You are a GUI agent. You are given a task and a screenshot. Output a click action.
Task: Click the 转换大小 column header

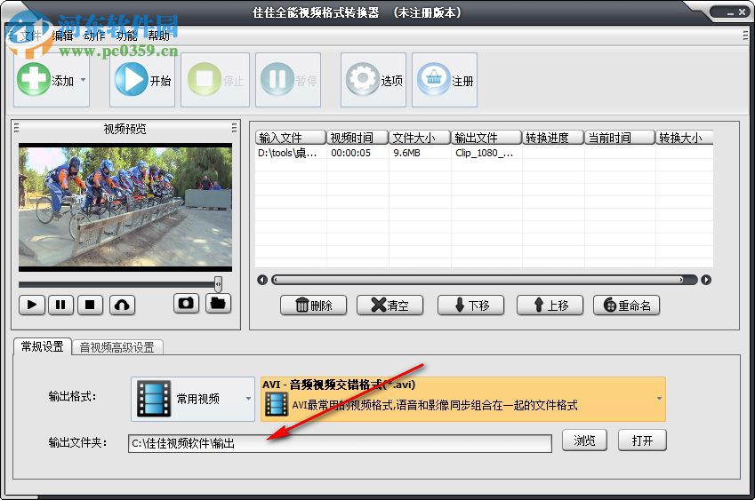tap(684, 138)
